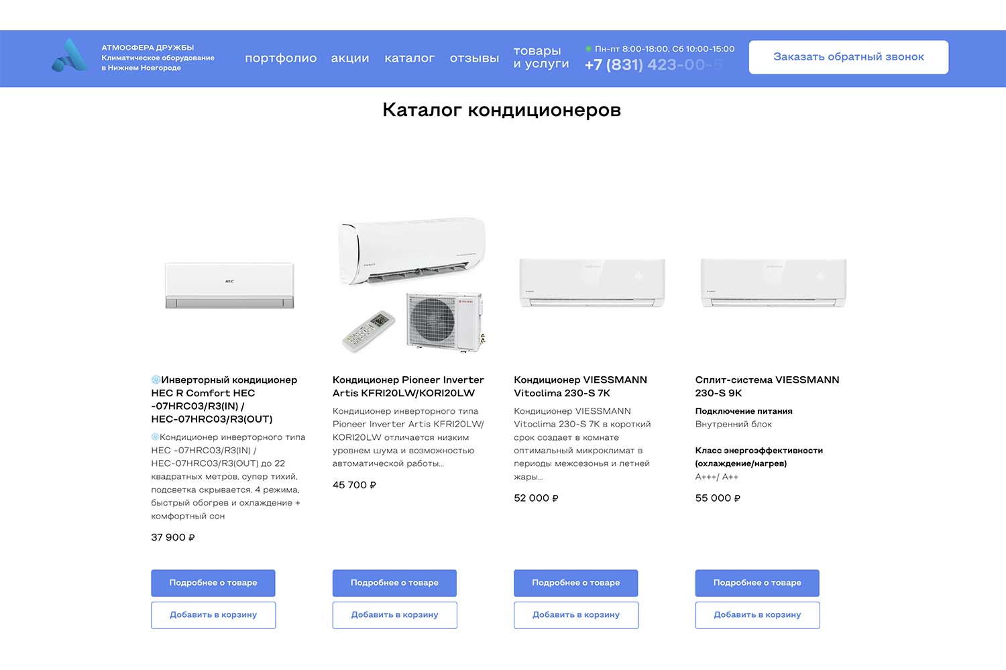The width and height of the screenshot is (1006, 670).
Task: Open title Сплит-система VIESSMANN 230-S 9K
Action: [767, 386]
